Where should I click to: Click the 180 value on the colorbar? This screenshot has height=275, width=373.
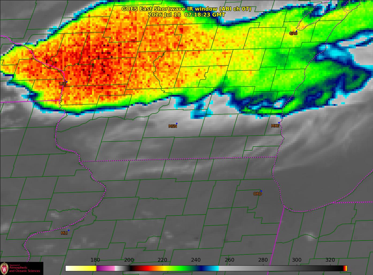tap(95, 260)
